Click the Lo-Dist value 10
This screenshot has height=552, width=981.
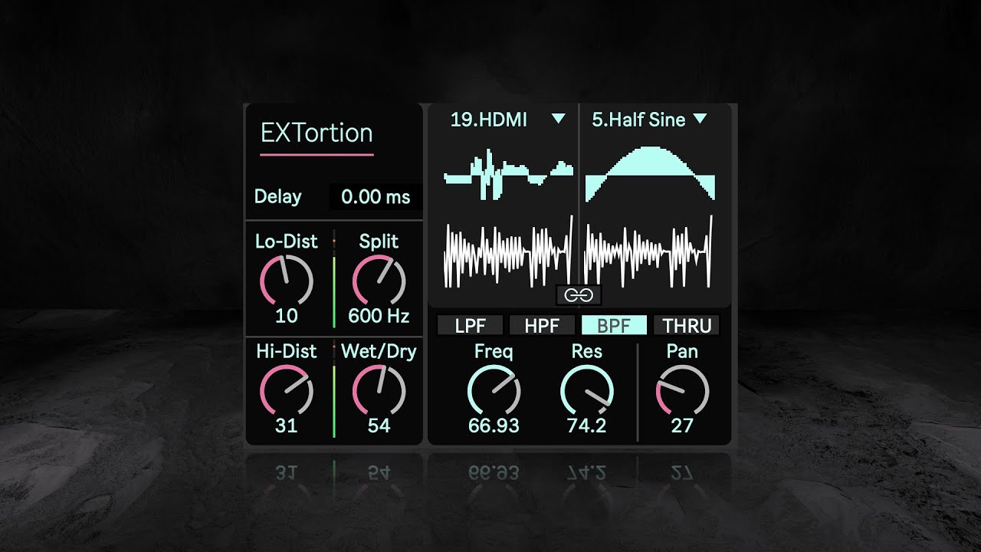(287, 316)
